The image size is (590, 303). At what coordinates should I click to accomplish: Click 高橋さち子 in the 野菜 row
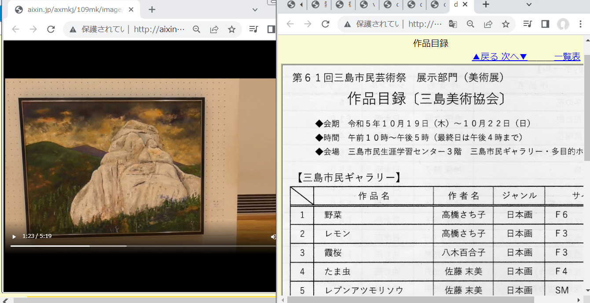(x=463, y=215)
